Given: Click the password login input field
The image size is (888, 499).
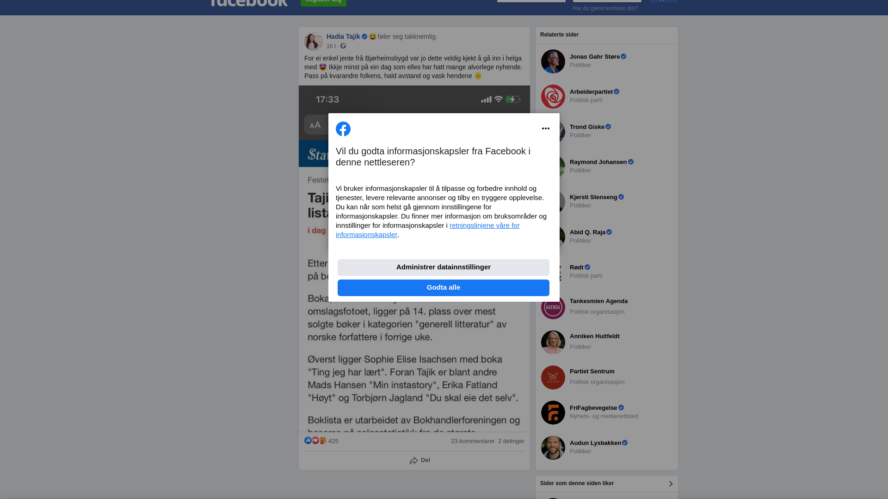Looking at the screenshot, I should 607,1.
